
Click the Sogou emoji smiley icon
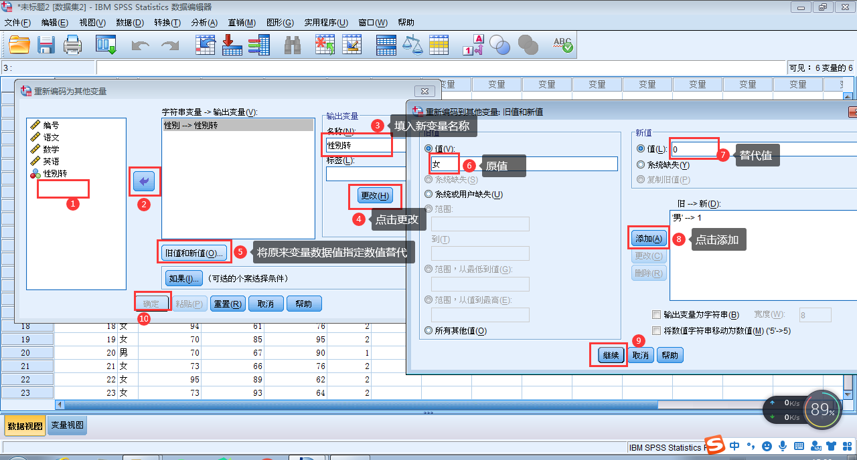767,447
